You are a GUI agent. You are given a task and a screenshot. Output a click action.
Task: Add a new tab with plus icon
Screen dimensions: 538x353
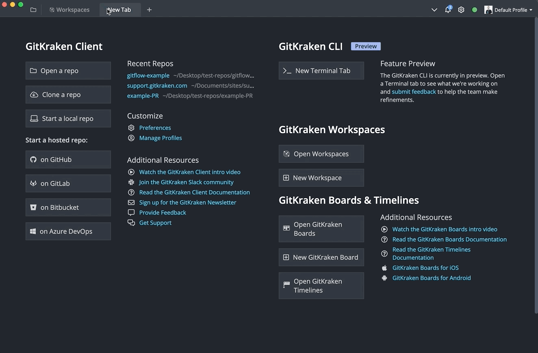click(x=149, y=10)
